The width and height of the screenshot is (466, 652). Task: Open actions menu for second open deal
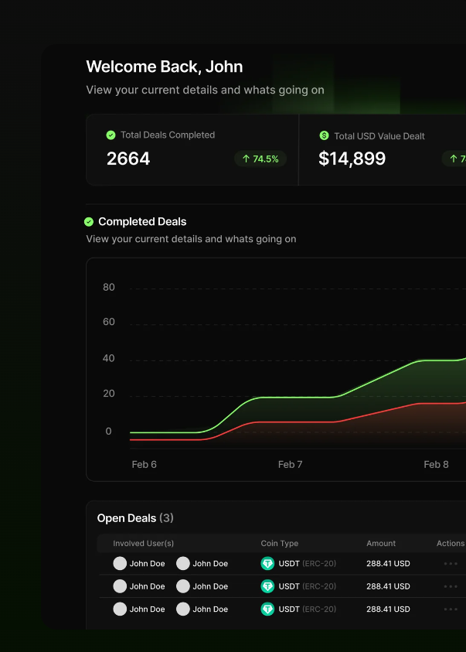(451, 586)
